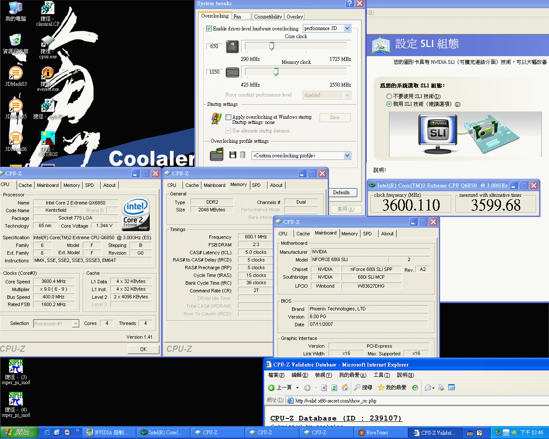Click the memory clock chip icon
Screen dimensions: 549x439
point(232,72)
